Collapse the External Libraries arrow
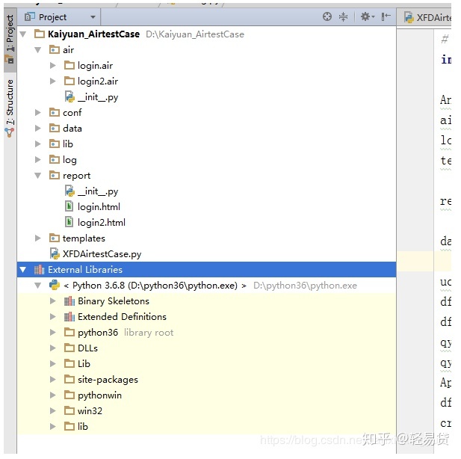Viewport: 461px width, 459px height. click(x=23, y=270)
